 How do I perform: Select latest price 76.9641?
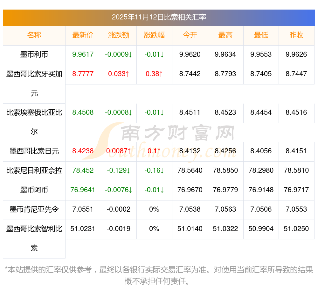(83, 190)
